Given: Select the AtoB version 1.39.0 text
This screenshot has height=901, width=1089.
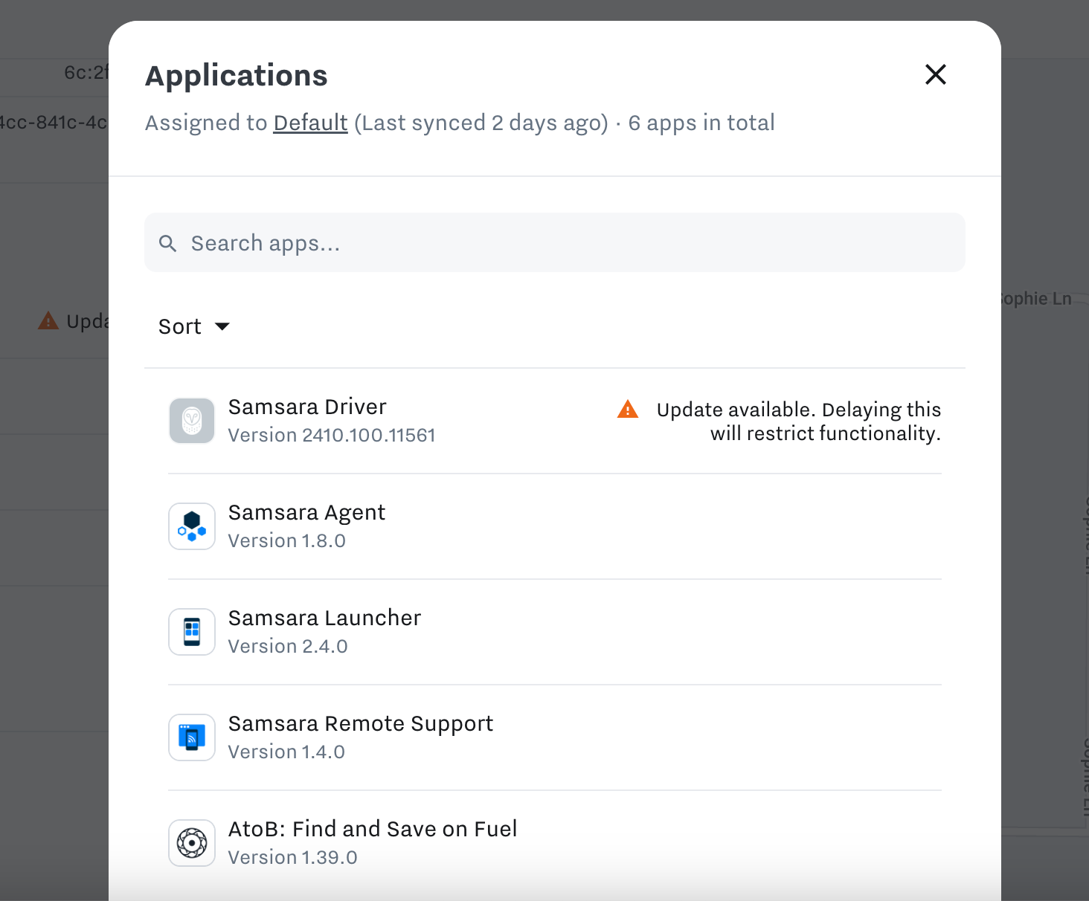Looking at the screenshot, I should point(292,857).
